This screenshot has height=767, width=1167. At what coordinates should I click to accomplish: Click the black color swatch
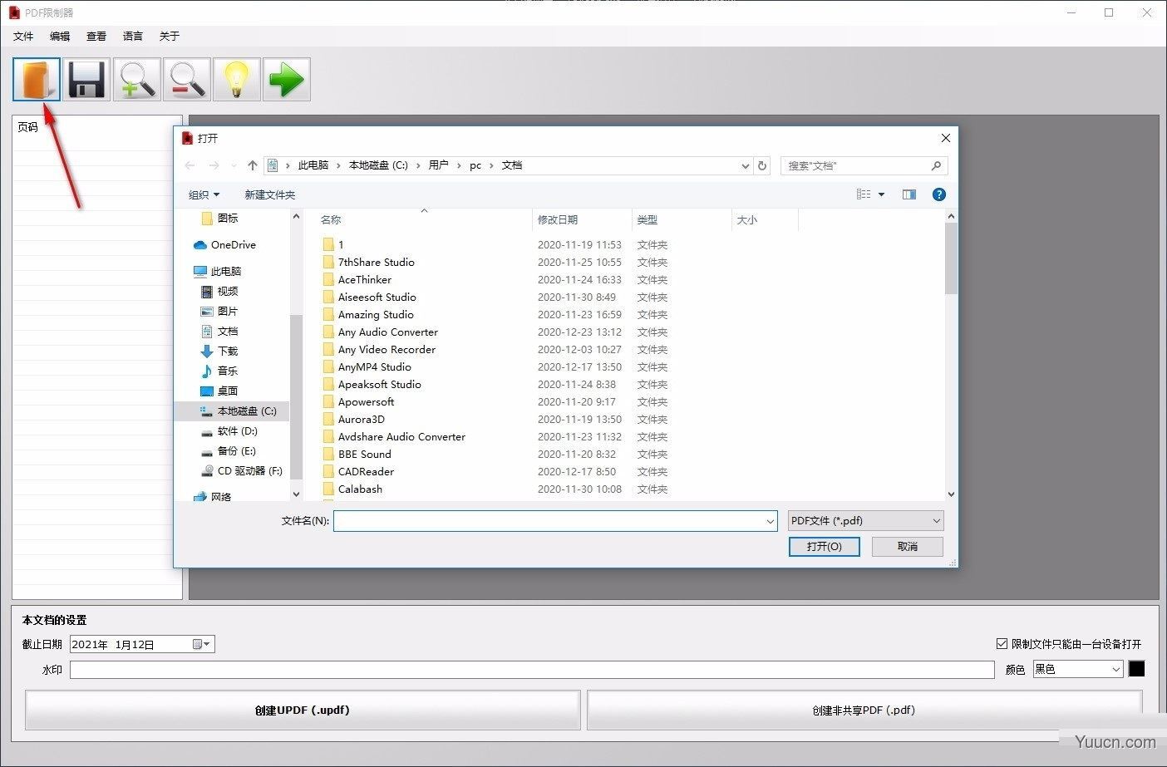1136,669
